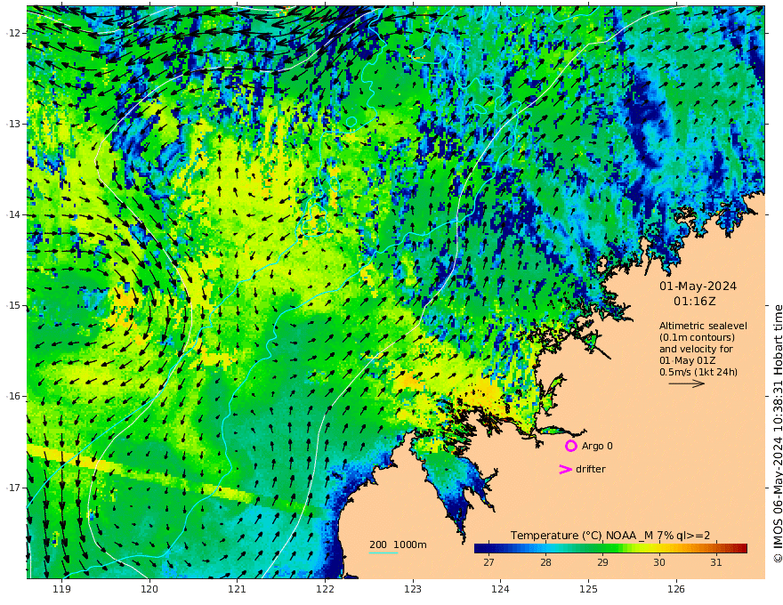Click the '01-May-2024' date label
This screenshot has width=783, height=605.
(x=698, y=286)
